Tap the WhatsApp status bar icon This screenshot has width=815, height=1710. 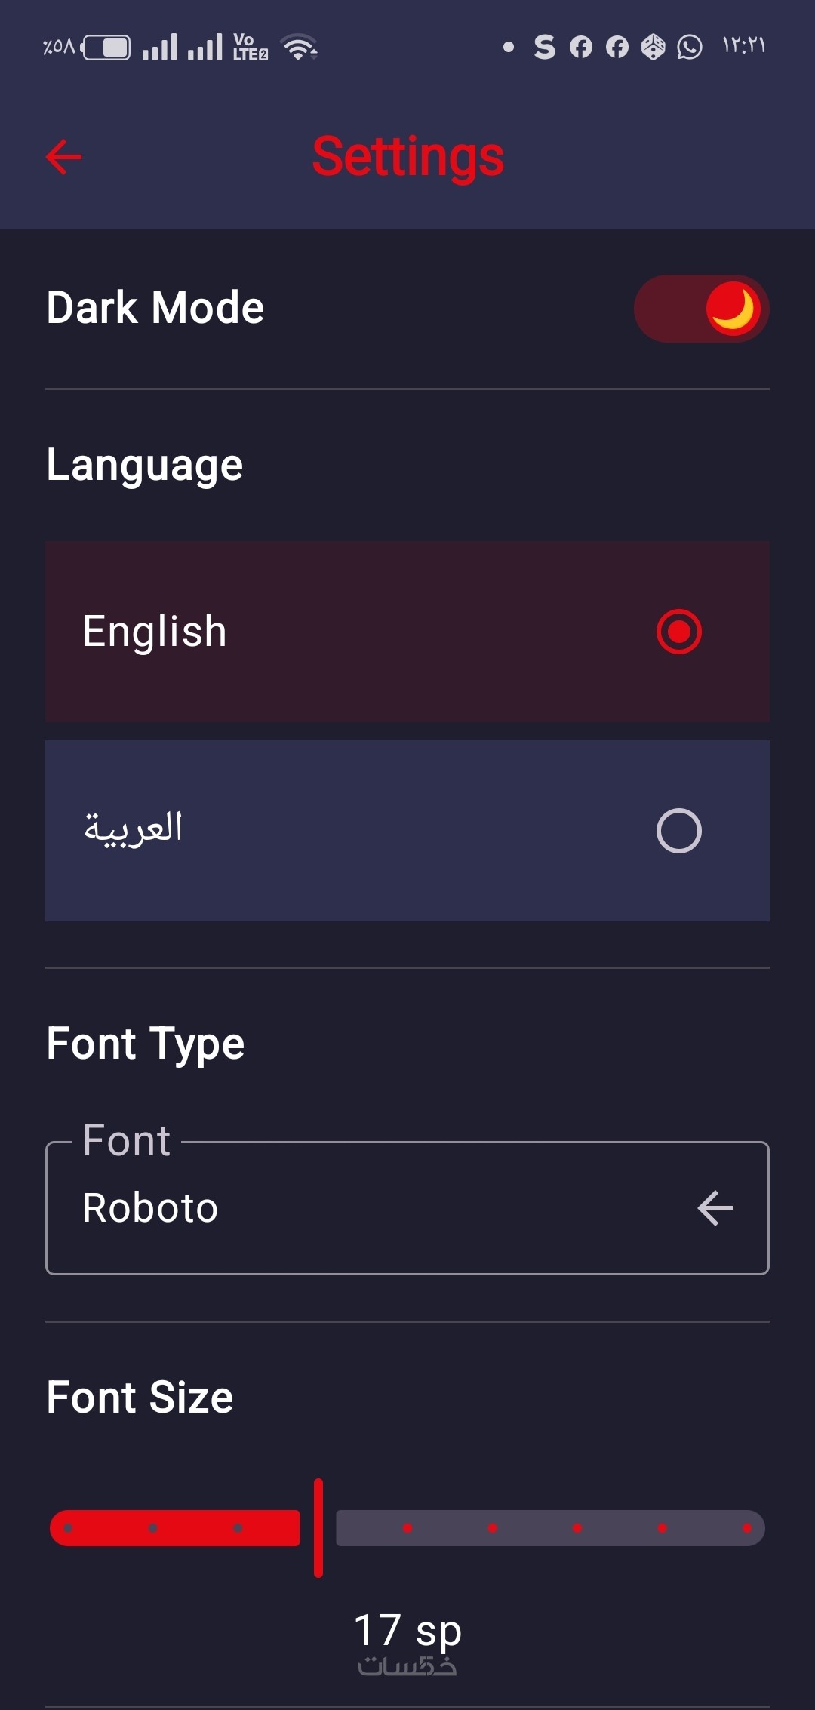click(690, 47)
